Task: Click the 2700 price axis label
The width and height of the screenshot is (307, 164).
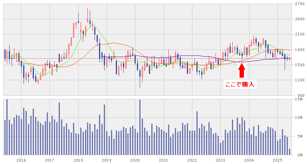Action: 299,4
